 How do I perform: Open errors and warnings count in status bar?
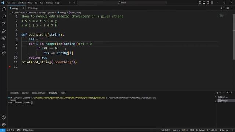[10, 130]
